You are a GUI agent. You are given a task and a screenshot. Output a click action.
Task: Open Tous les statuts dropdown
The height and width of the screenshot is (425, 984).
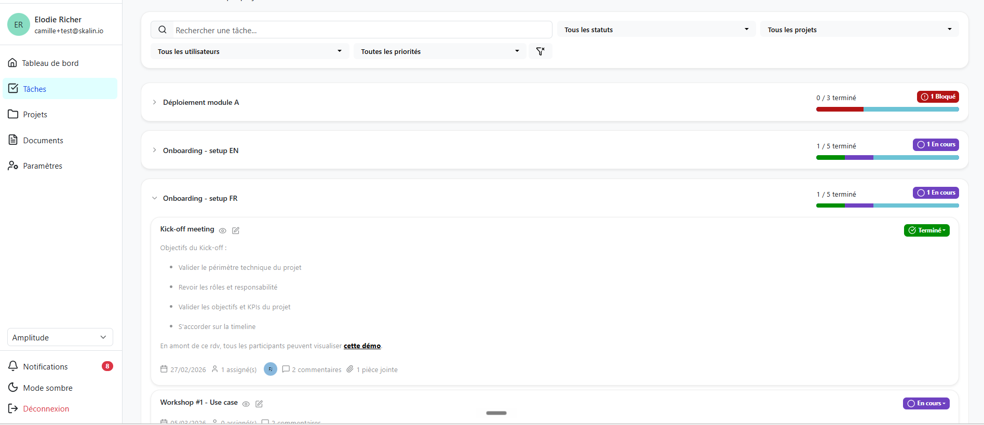tap(656, 30)
